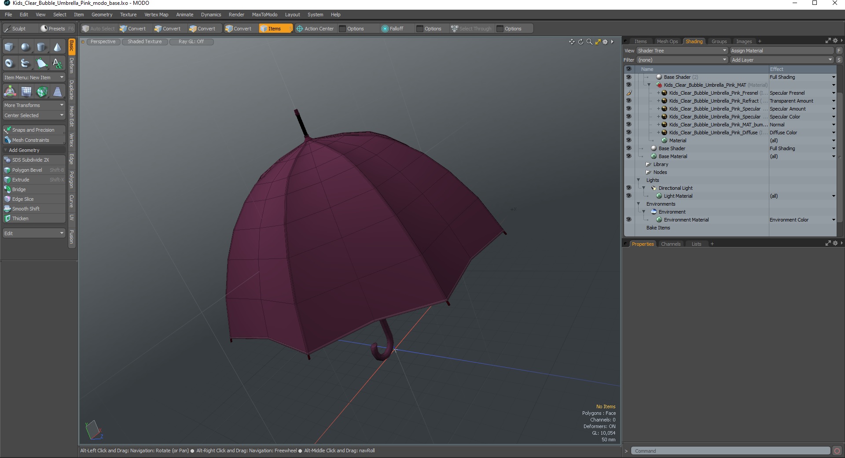Image resolution: width=845 pixels, height=458 pixels.
Task: Select the text tool icon
Action: click(57, 63)
